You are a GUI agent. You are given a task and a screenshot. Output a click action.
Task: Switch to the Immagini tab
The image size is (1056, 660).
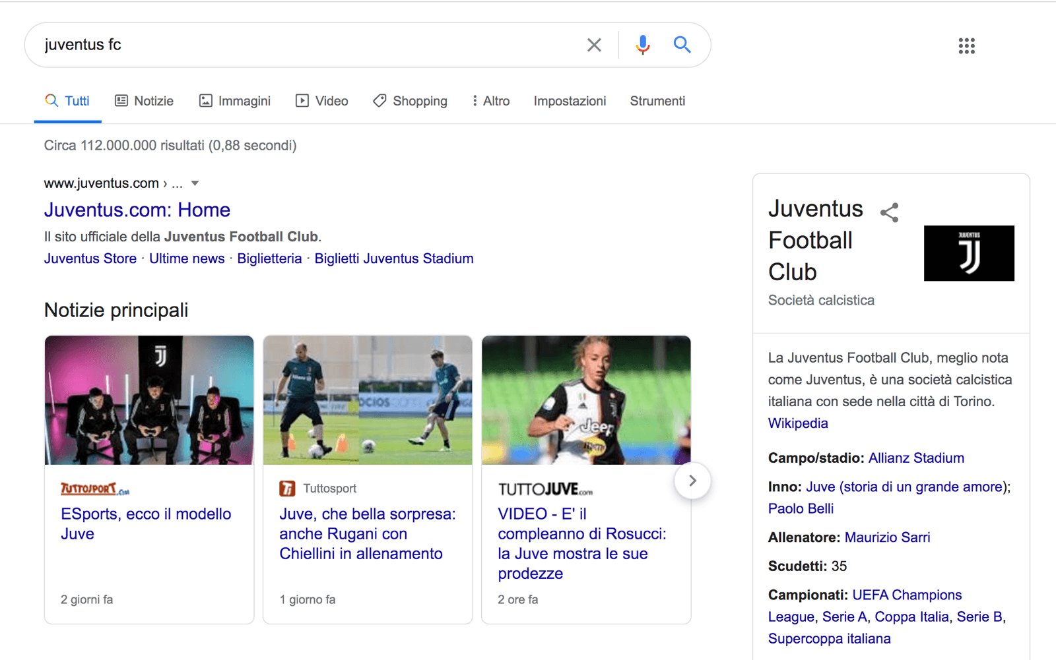point(235,101)
